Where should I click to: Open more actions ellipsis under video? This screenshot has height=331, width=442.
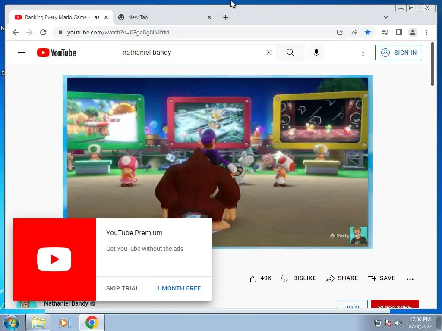[x=410, y=279]
